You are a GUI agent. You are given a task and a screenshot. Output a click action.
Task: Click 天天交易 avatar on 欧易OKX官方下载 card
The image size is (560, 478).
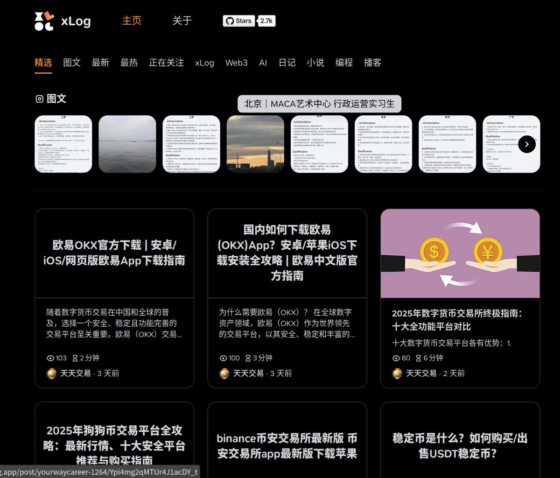tap(52, 373)
